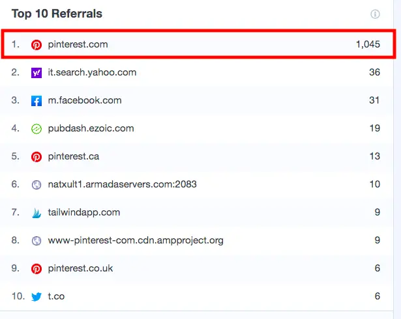This screenshot has height=319, width=401.
Task: Click the t.co referral link
Action: (x=56, y=296)
